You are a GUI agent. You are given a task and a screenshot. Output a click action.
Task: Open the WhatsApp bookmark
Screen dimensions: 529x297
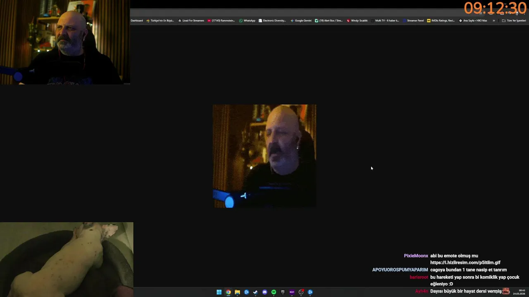coord(247,21)
